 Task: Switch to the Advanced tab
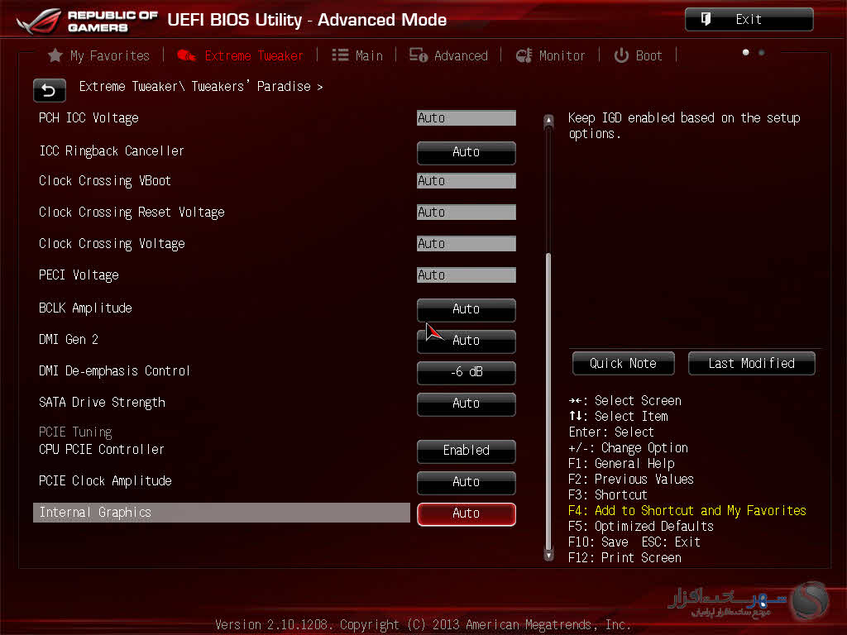[460, 55]
